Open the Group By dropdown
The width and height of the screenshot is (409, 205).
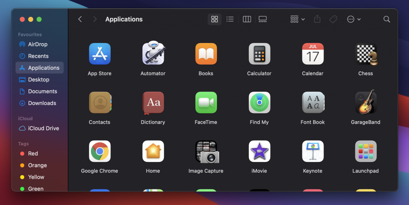tap(297, 19)
